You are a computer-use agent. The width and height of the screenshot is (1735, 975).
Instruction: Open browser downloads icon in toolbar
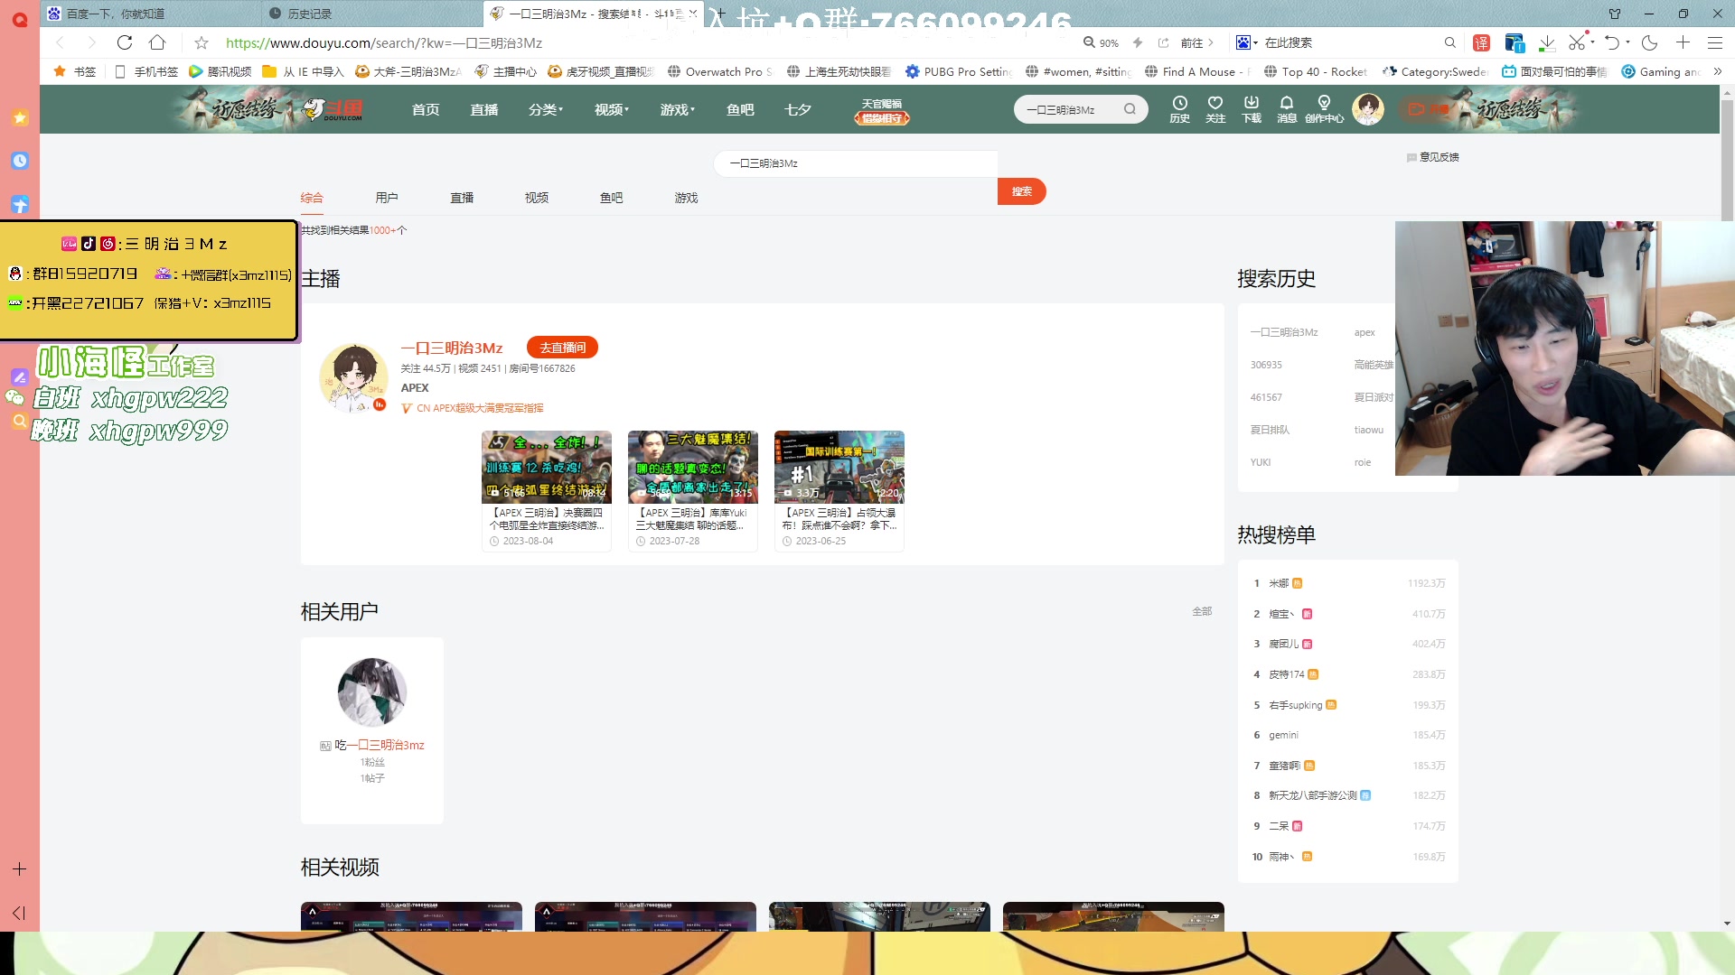1546,42
